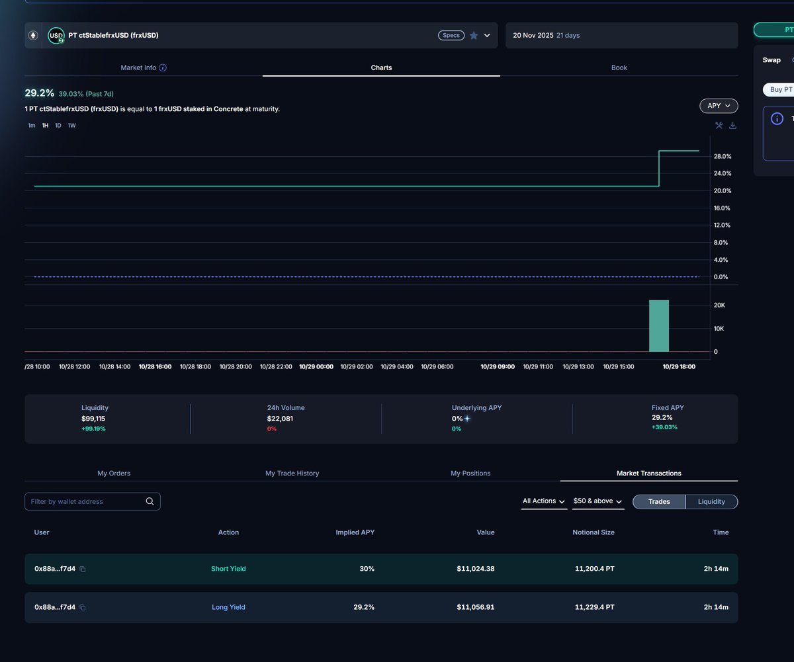794x662 pixels.
Task: Switch to the Market Info tab
Action: (x=144, y=67)
